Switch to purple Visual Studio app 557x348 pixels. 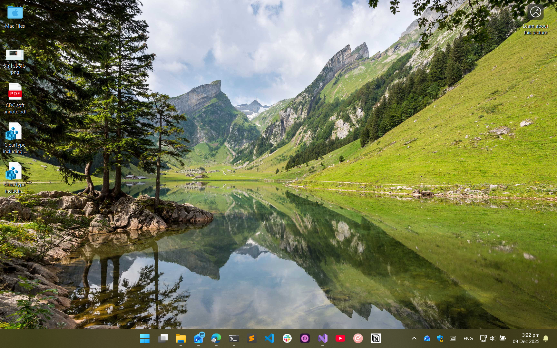coord(322,338)
